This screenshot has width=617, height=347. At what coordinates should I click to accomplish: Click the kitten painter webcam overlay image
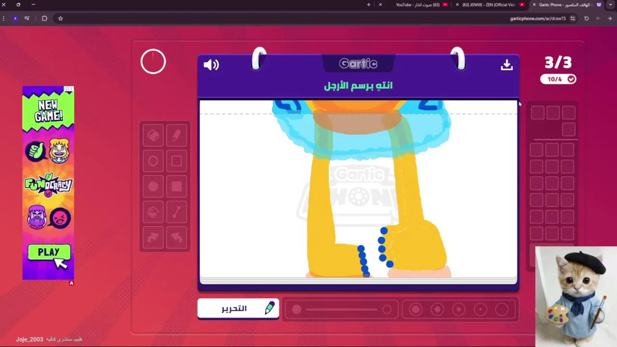(x=576, y=297)
